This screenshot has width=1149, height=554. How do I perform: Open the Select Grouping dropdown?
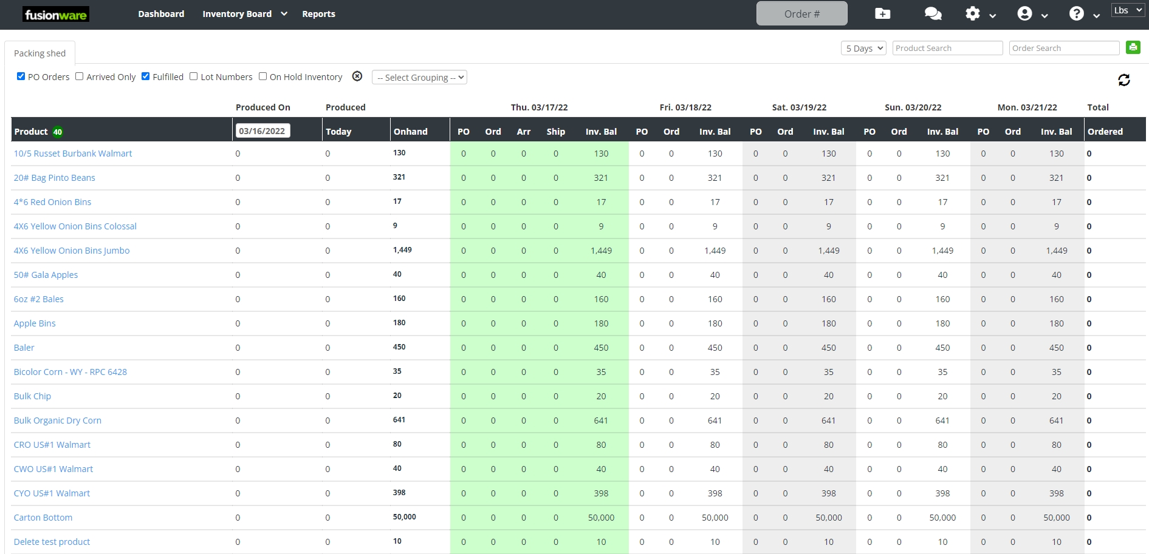419,77
